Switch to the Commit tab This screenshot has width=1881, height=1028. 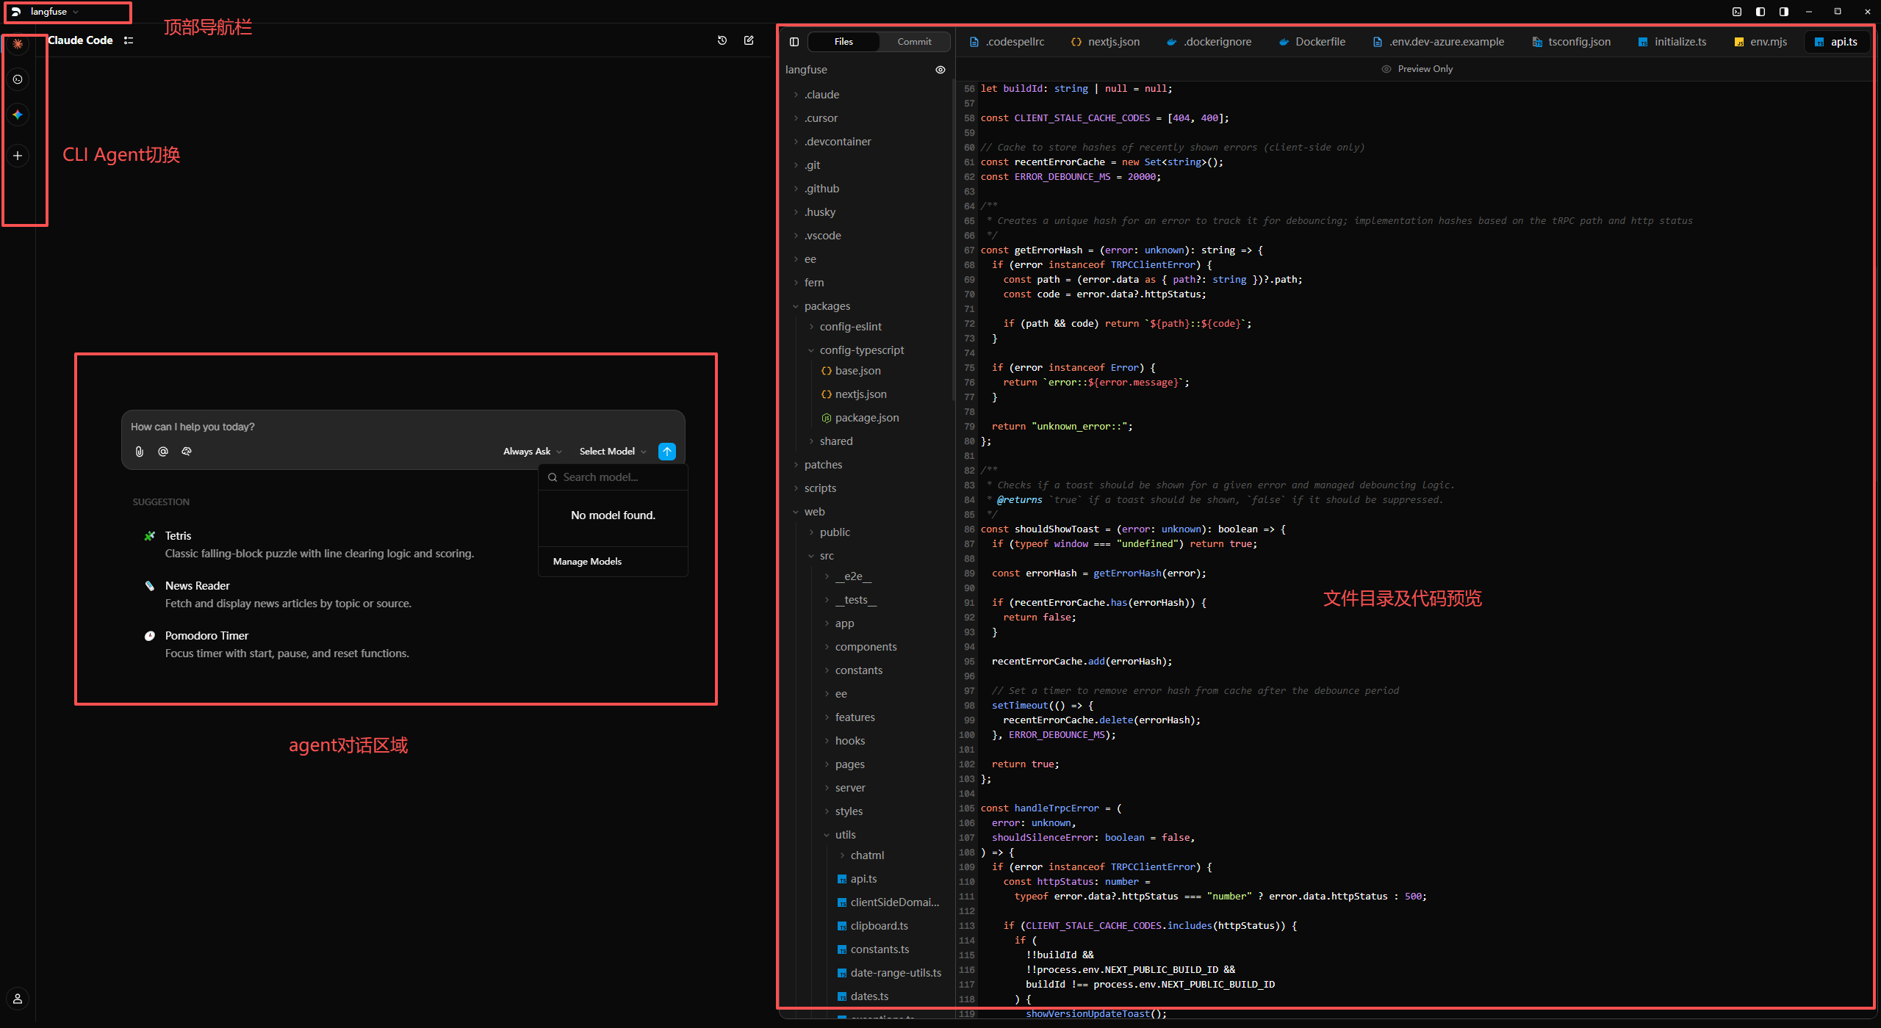[914, 42]
